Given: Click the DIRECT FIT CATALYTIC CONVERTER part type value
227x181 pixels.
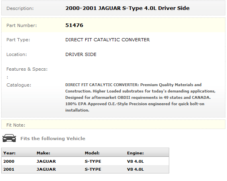Looking at the screenshot, I should 108,40.
